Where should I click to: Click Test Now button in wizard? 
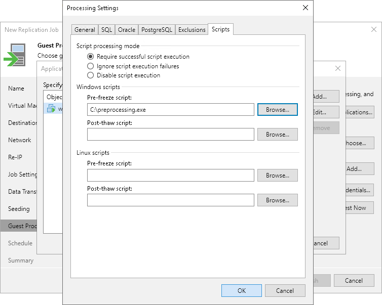pyautogui.click(x=360, y=208)
